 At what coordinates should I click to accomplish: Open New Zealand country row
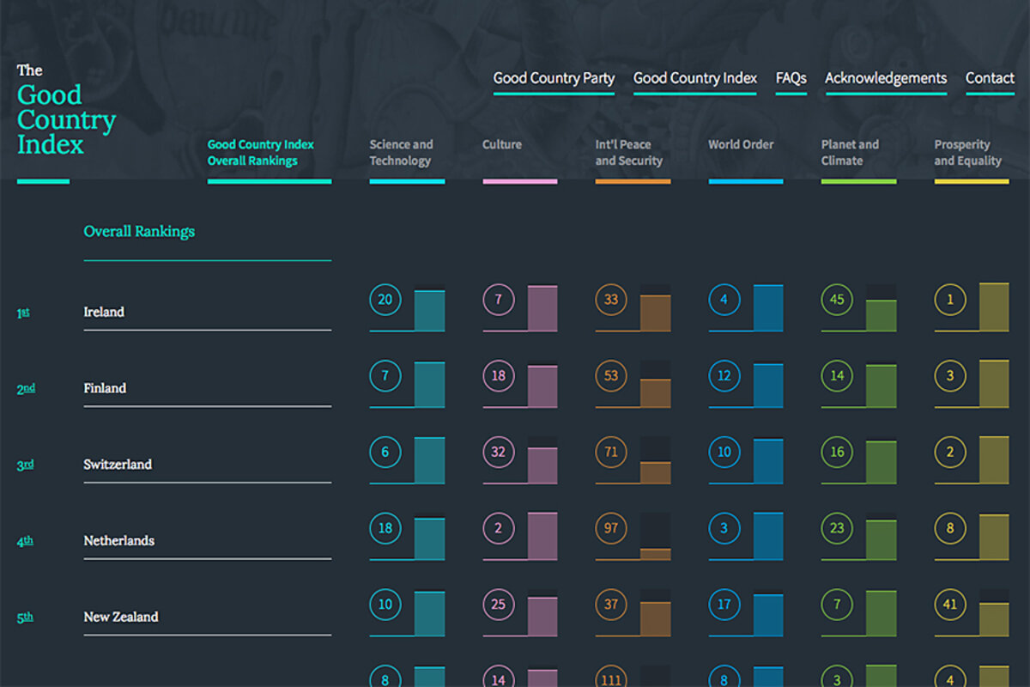pyautogui.click(x=207, y=617)
